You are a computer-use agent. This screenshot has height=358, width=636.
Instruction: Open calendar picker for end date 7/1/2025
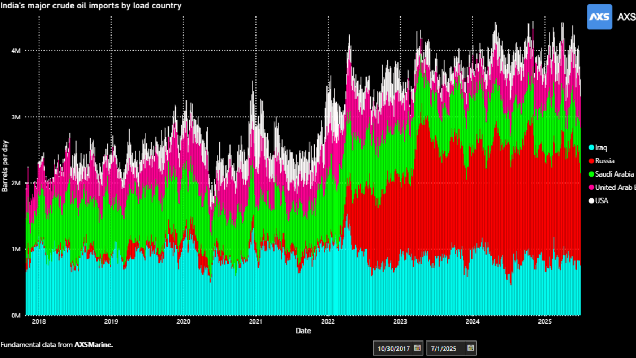[470, 348]
